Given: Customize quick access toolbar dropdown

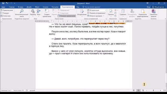Looking at the screenshot, I should pyautogui.click(x=15, y=3).
